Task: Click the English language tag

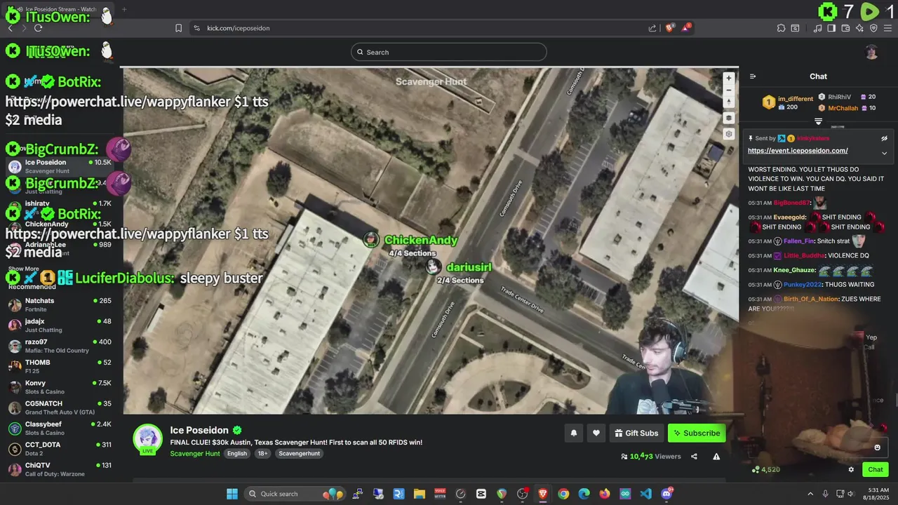Action: pyautogui.click(x=237, y=454)
